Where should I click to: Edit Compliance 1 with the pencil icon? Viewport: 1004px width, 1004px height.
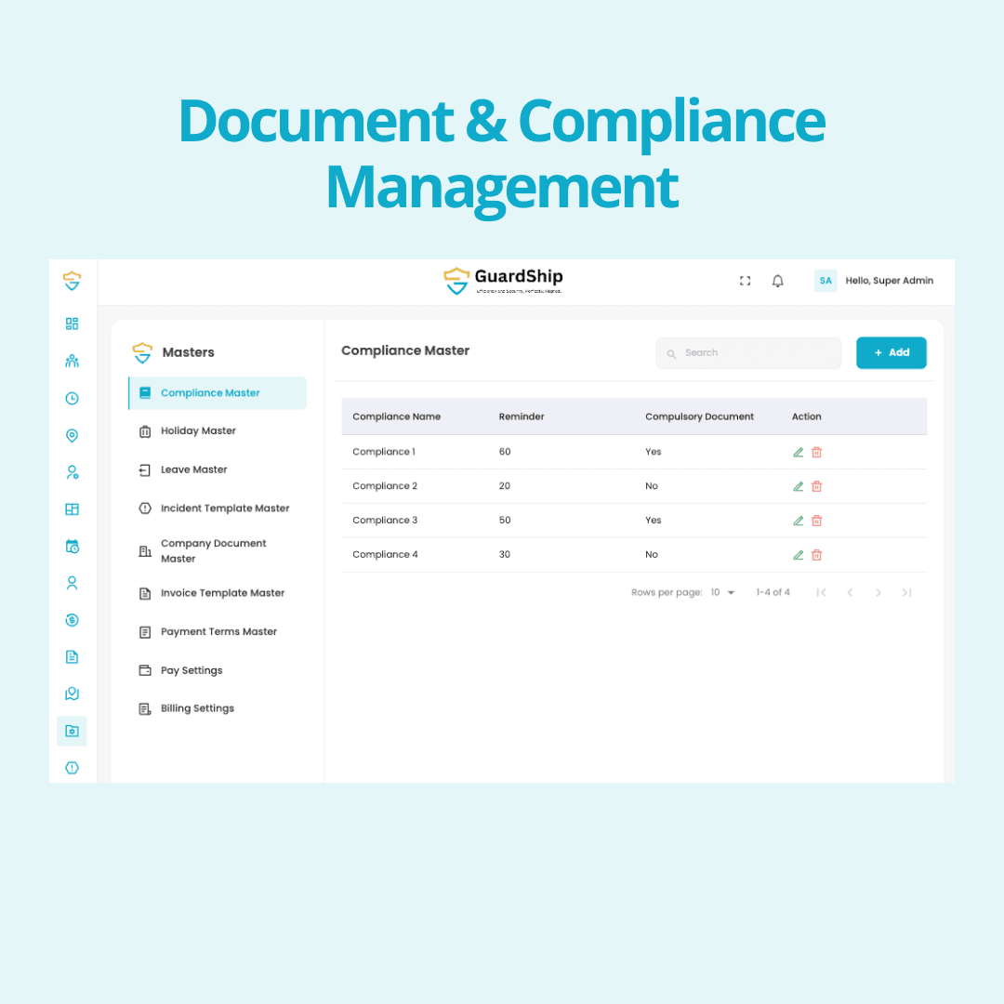coord(798,452)
